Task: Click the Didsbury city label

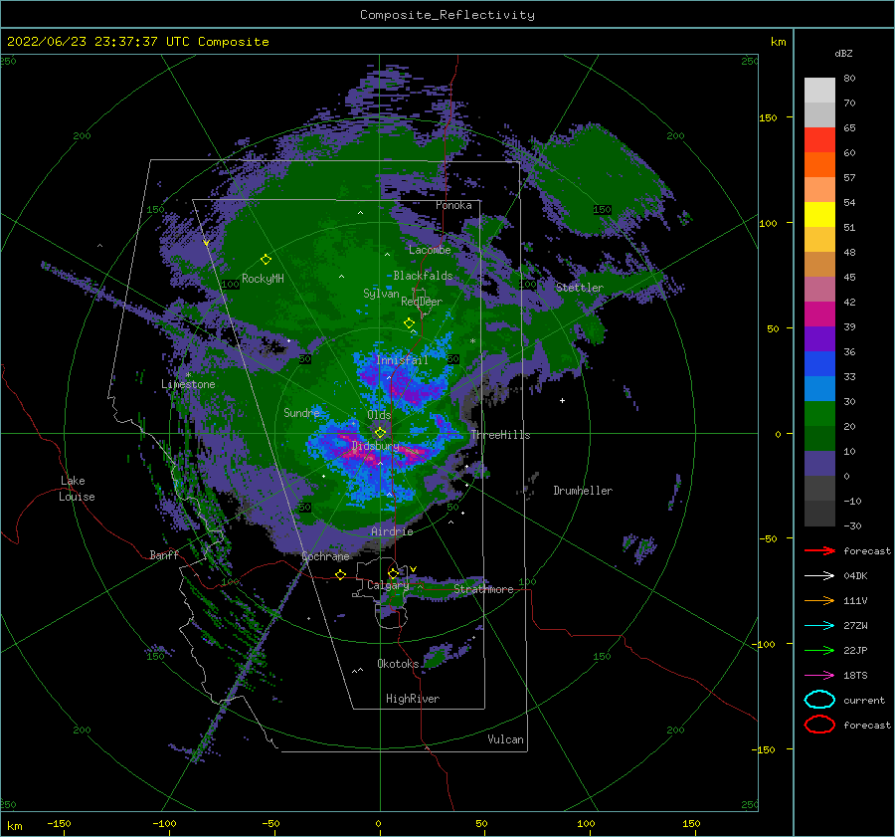Action: point(375,446)
